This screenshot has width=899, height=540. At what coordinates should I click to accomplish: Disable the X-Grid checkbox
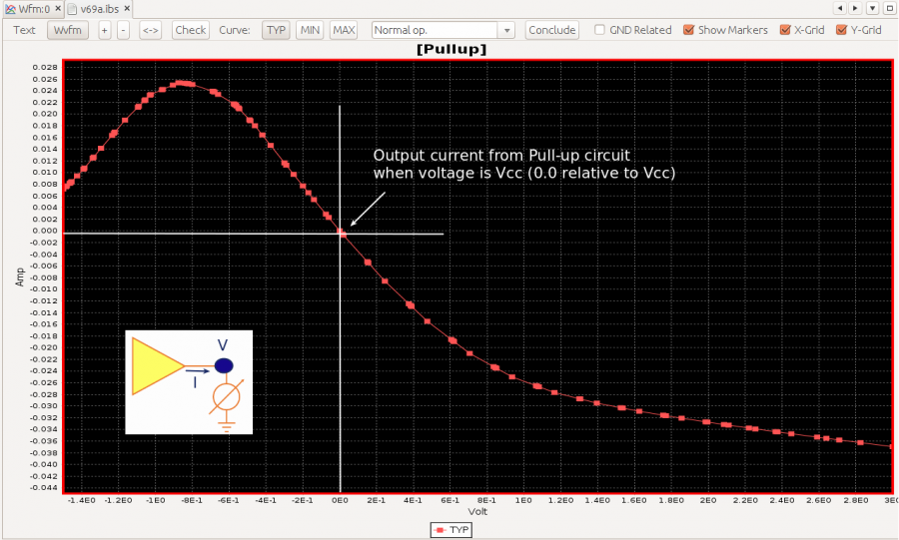point(785,30)
